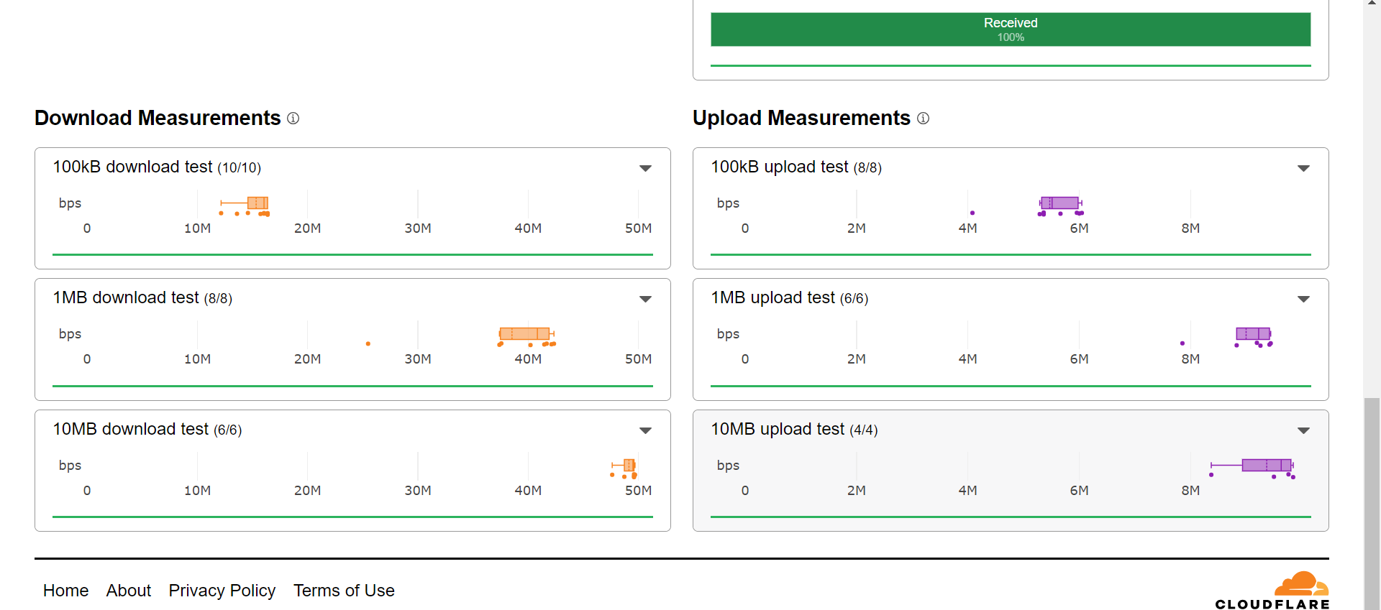Click the 1MB upload purple box plot
Screen dimensions: 1381x610
1254,334
